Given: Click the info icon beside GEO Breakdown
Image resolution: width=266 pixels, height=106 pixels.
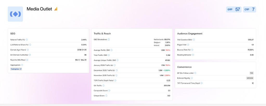Looking at the screenshot, I should [109, 40].
